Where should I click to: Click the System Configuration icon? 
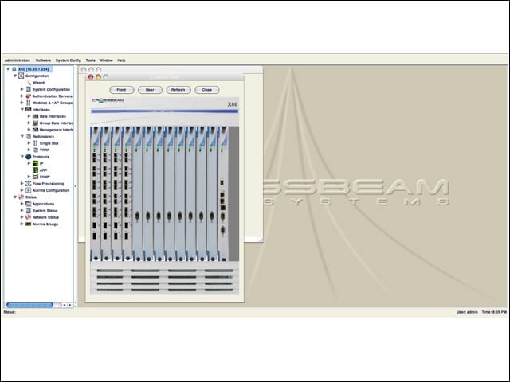[x=29, y=89]
